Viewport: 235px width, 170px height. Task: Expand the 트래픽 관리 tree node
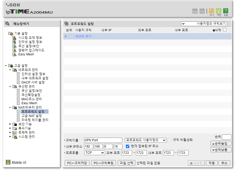(10, 132)
